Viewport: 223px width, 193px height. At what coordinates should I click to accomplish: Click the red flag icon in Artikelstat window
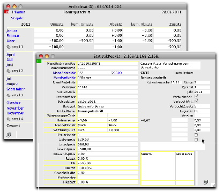pos(6,12)
